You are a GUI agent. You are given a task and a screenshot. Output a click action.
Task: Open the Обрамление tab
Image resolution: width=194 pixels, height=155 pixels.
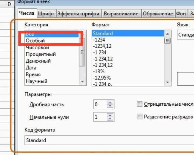(158, 14)
